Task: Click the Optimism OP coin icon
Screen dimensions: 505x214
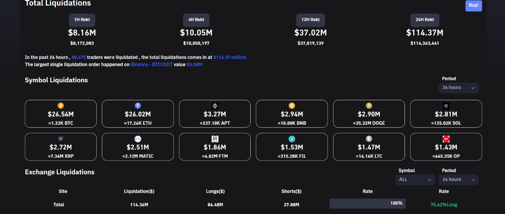Action: coord(446,139)
